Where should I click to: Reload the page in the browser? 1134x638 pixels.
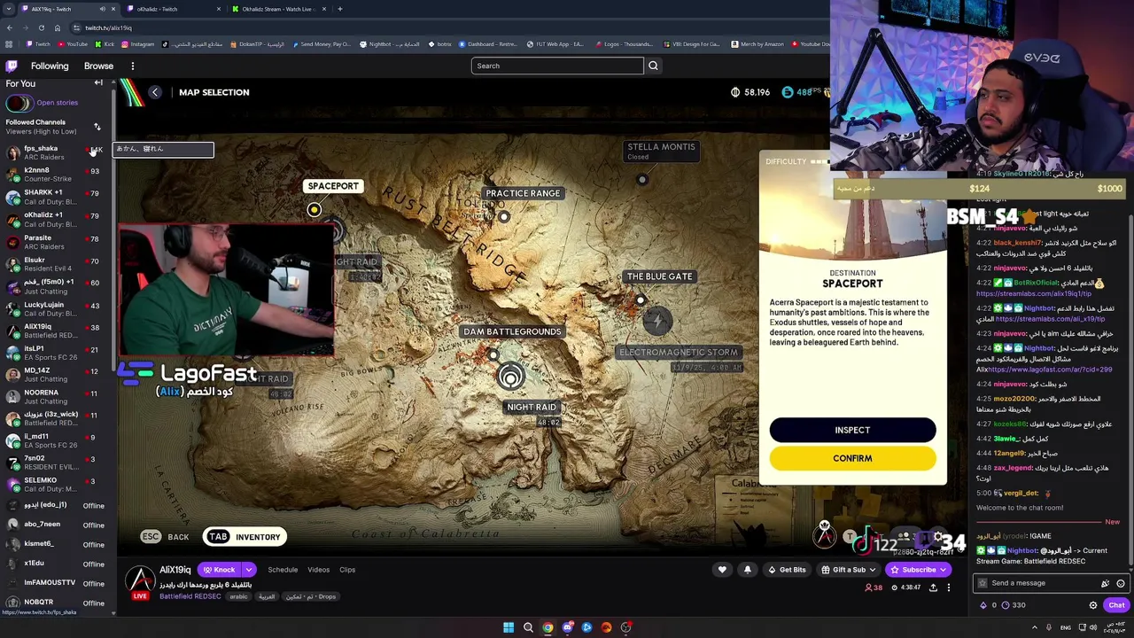41,27
